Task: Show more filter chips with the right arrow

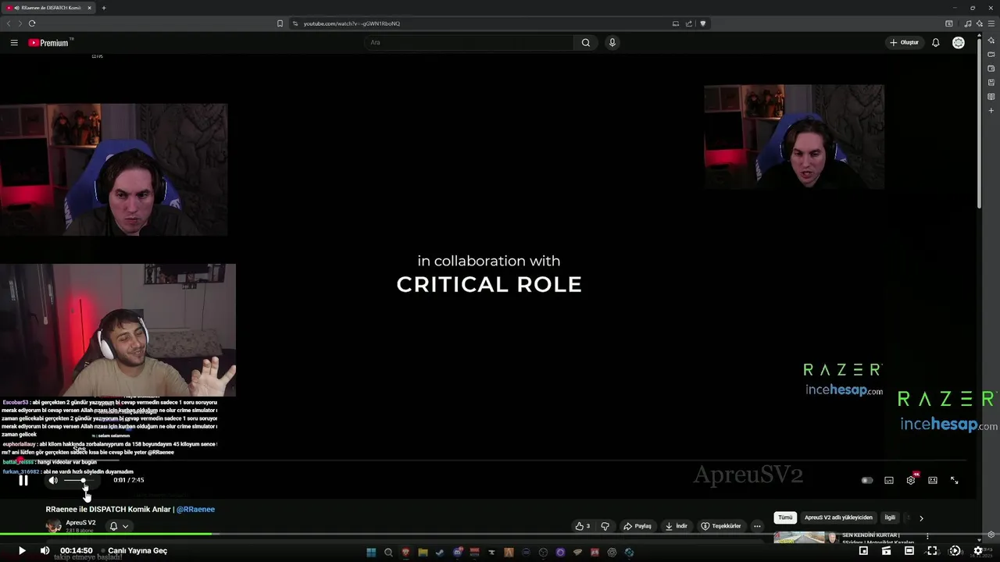Action: [921, 518]
